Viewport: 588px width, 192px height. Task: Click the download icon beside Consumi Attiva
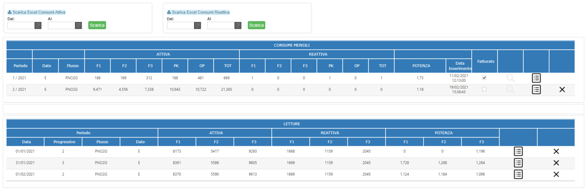[10, 12]
